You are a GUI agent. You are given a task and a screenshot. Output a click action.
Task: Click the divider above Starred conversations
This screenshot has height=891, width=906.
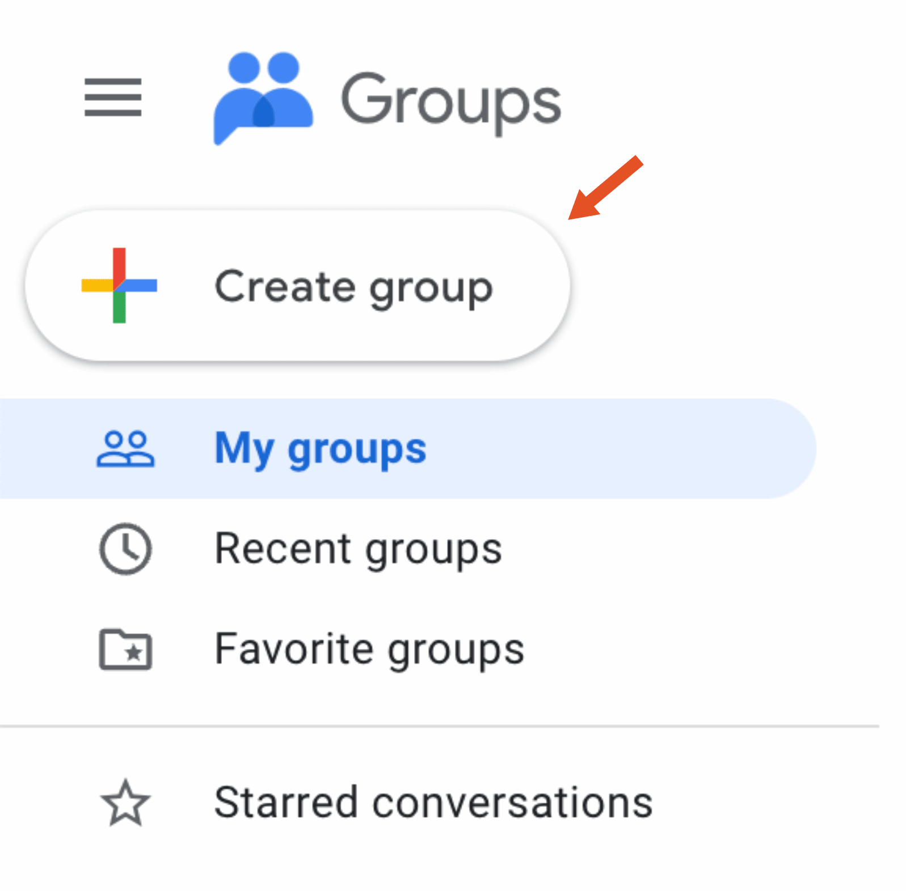point(440,725)
